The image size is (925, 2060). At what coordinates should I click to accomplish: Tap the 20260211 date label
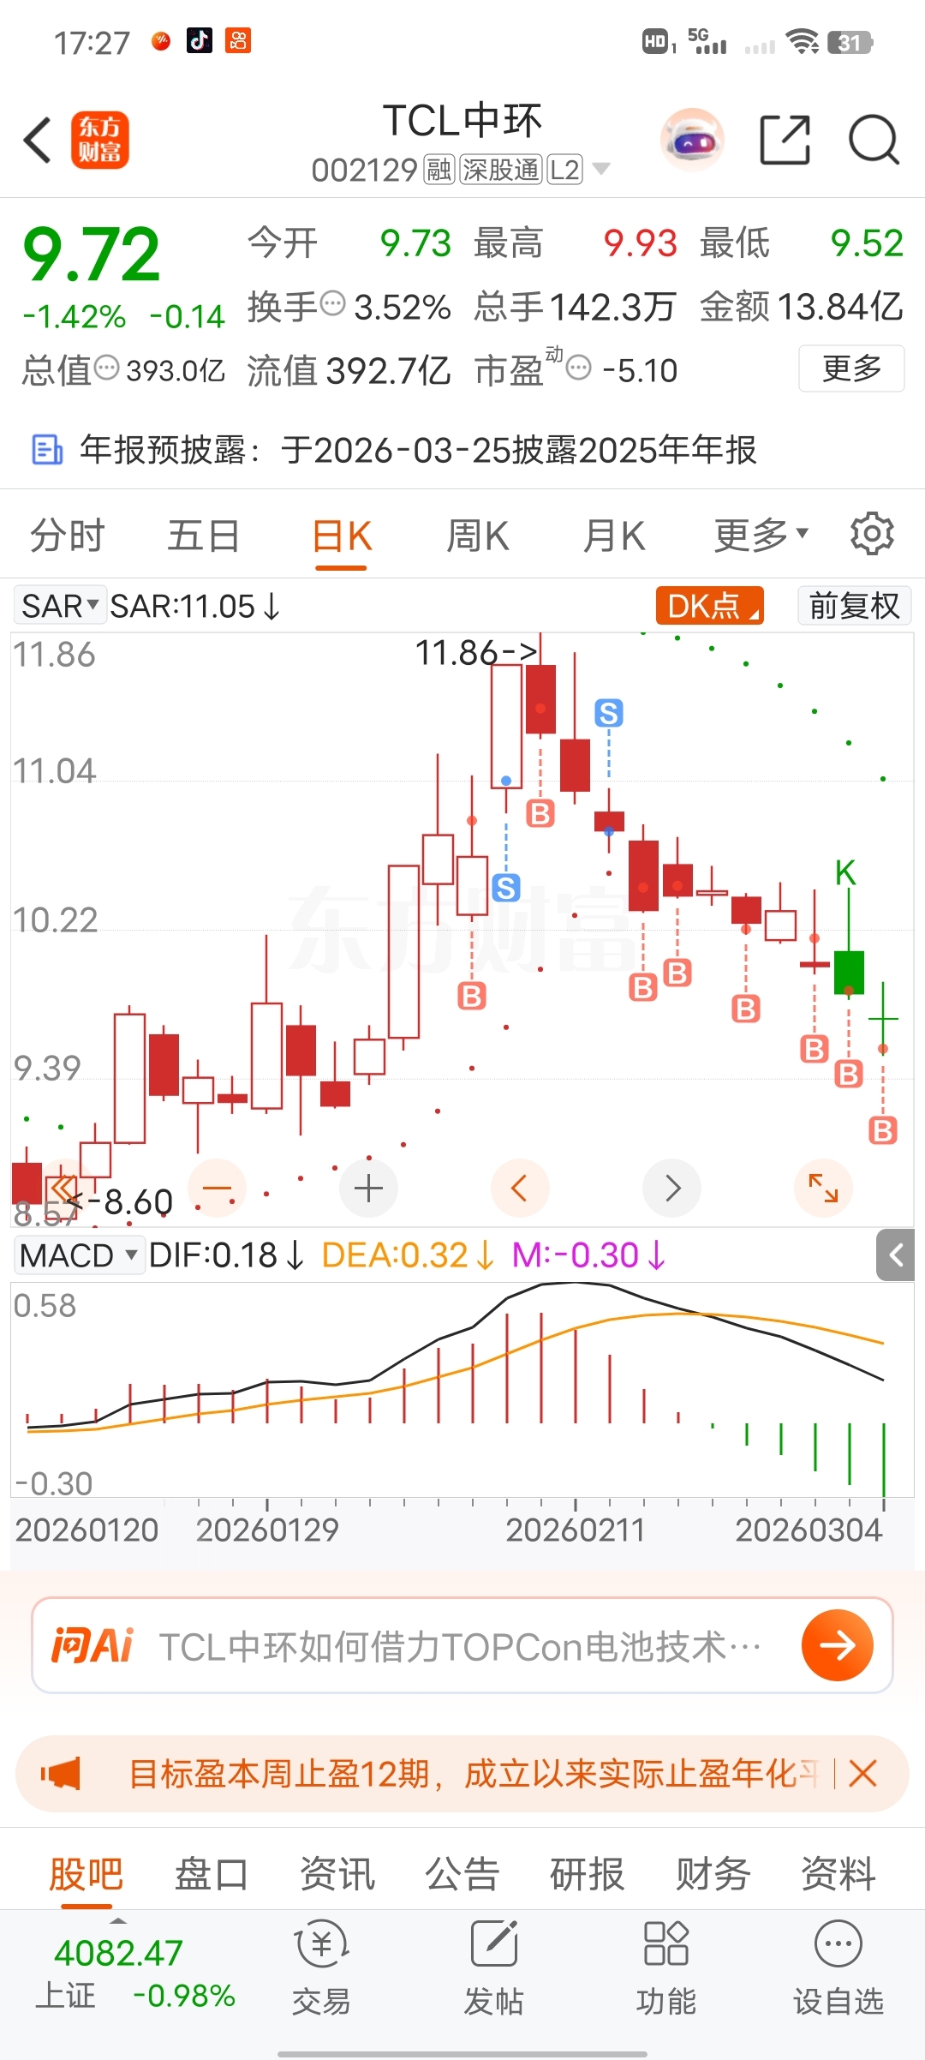pos(575,1530)
